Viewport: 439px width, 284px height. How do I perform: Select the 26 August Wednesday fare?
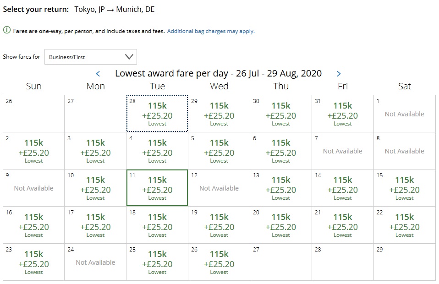(x=219, y=262)
